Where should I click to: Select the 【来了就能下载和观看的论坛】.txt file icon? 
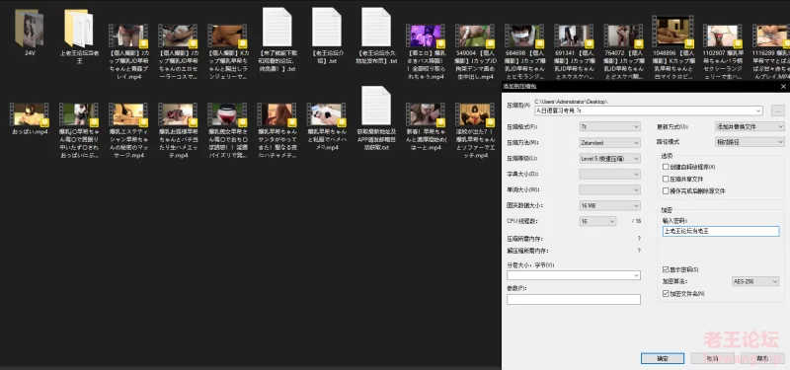pyautogui.click(x=277, y=28)
